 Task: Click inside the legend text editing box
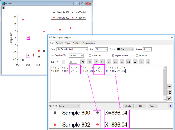pyautogui.click(x=108, y=83)
